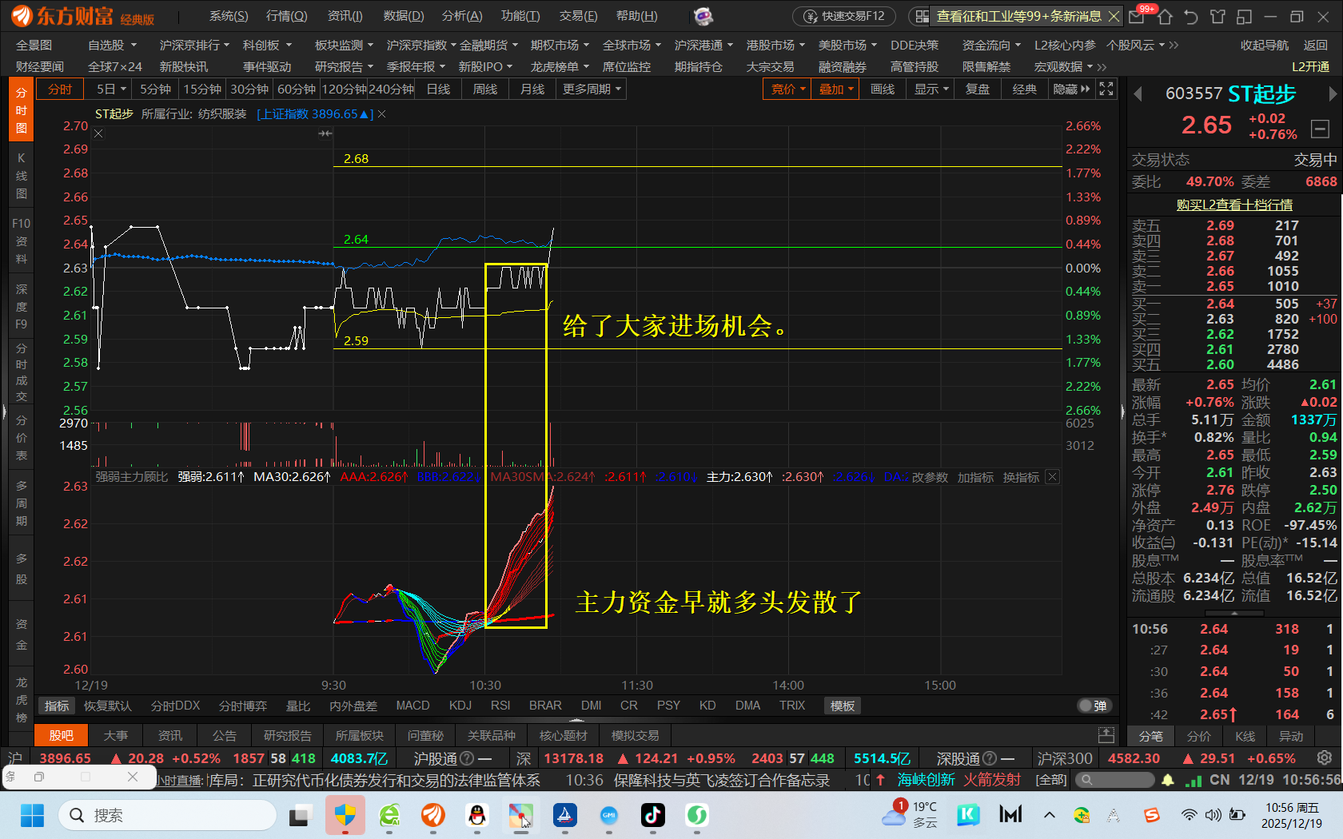Open the Sogou input method tray icon
Viewport: 1343px width, 839px height.
[x=1151, y=815]
